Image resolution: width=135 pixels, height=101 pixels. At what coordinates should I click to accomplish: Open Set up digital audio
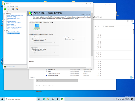click(x=12, y=26)
